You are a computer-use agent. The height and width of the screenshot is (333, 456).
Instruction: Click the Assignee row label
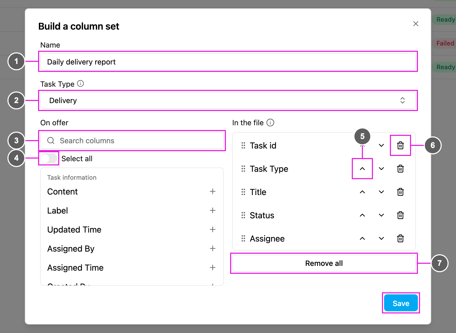pyautogui.click(x=267, y=238)
